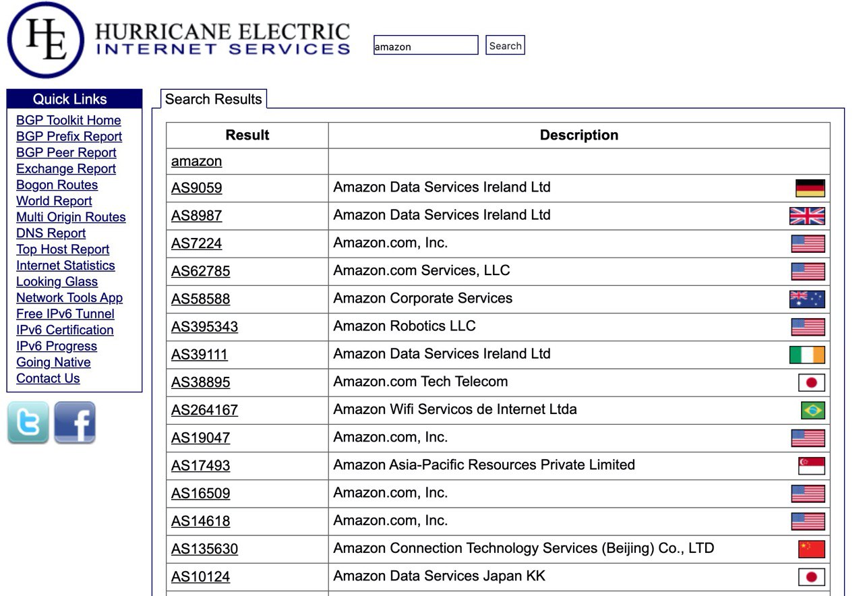The height and width of the screenshot is (596, 863).
Task: Open the AS17493 result link
Action: point(200,466)
